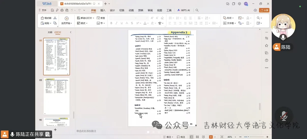307x139 pixels.
Task: Click the zoom slider handle
Action: click(248, 137)
